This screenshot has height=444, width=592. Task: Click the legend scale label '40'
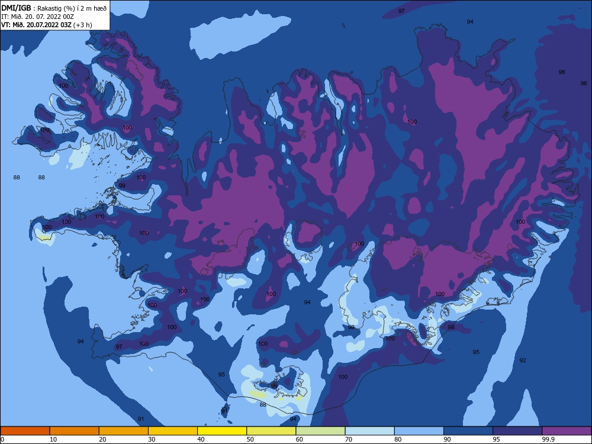pos(201,439)
